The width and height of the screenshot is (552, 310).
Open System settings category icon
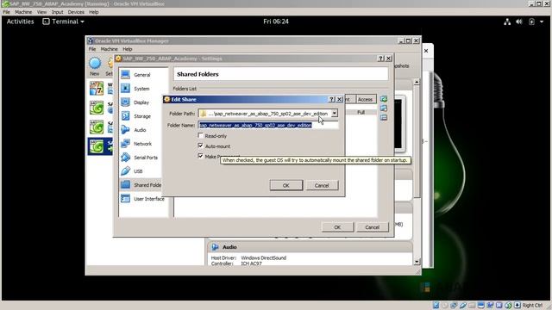click(125, 88)
